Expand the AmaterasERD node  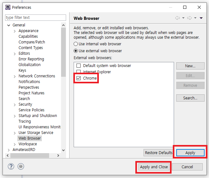point(9,150)
